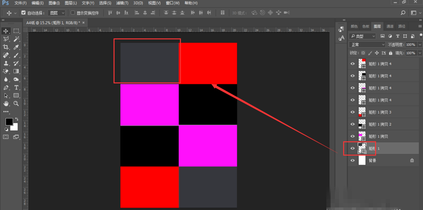Click the 不透明度 opacity value field
The image size is (423, 210).
click(411, 44)
